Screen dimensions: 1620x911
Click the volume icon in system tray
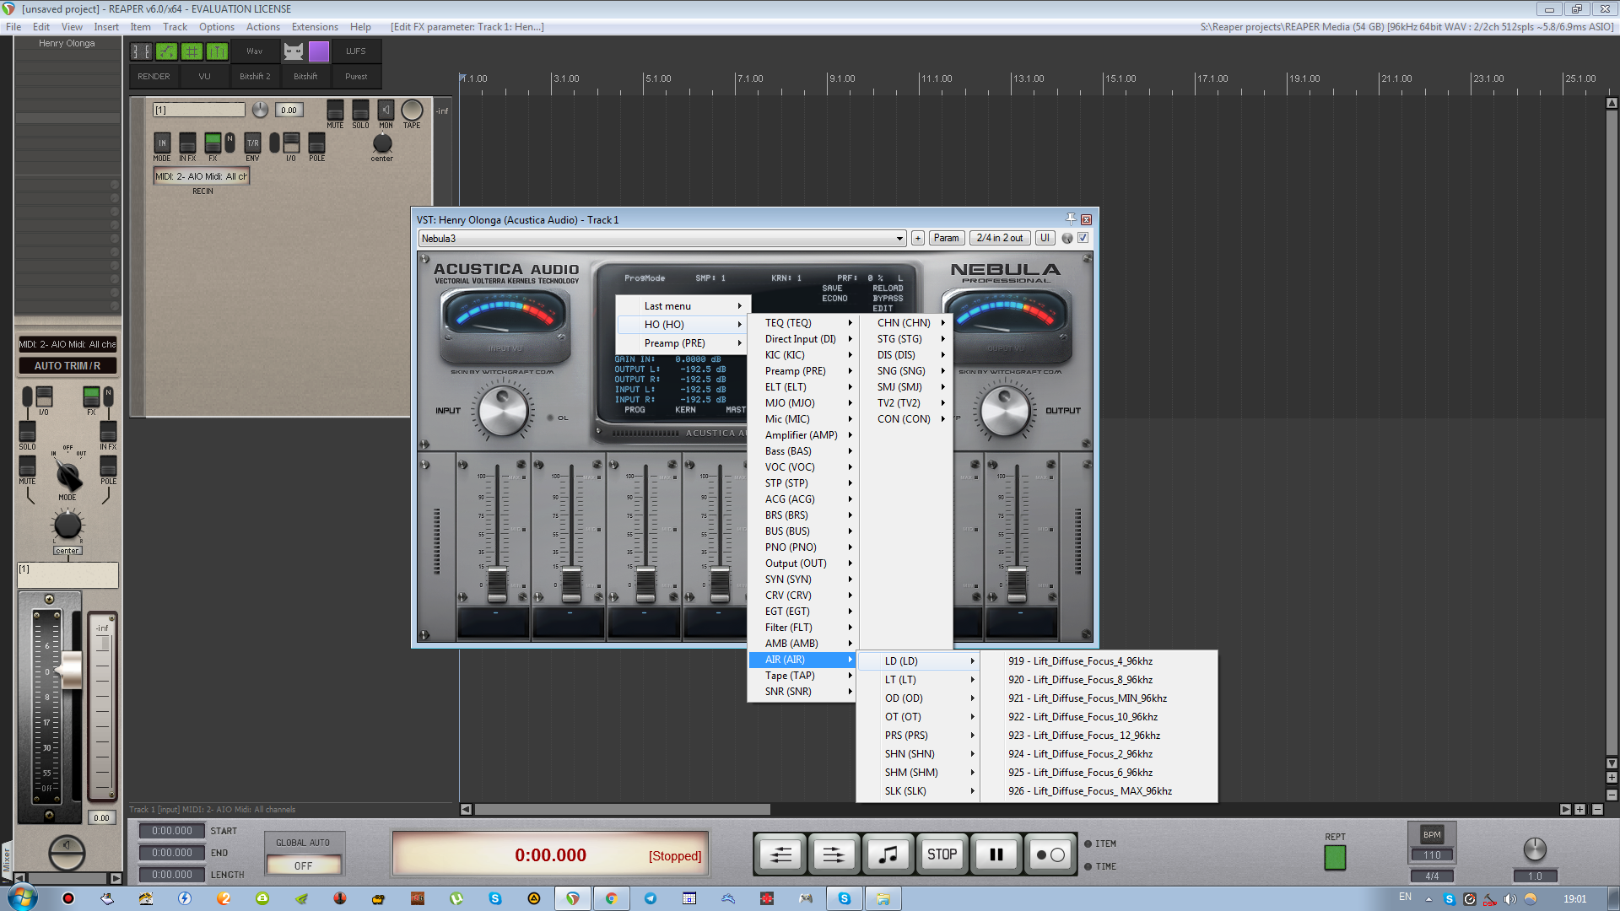coord(1509,899)
